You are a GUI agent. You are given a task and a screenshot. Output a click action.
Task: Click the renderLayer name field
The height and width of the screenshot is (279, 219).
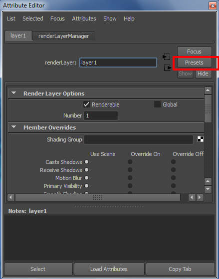[118, 62]
